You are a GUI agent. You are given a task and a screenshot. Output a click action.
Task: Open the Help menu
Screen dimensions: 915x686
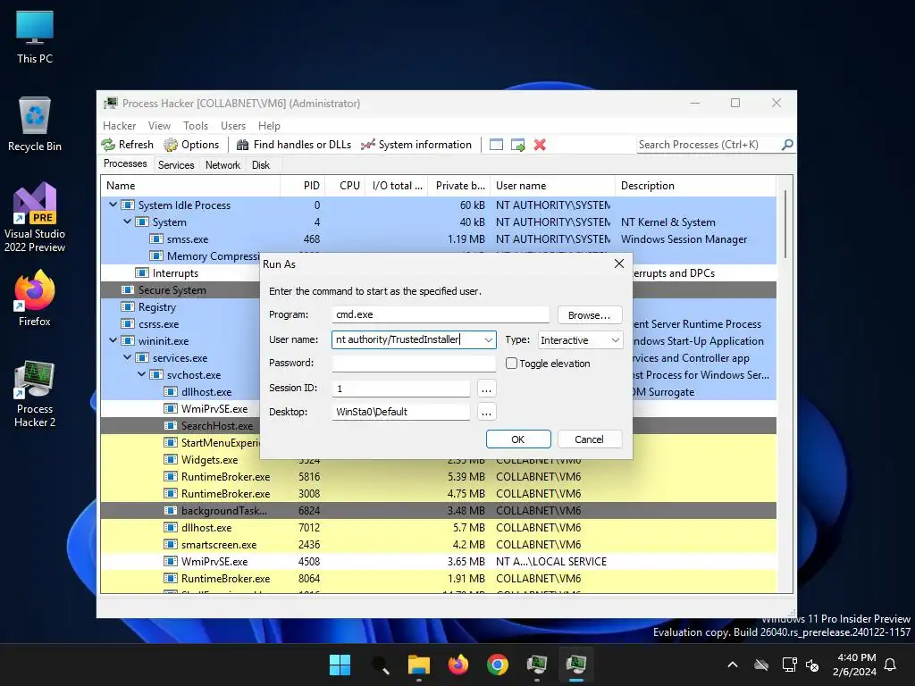tap(269, 126)
